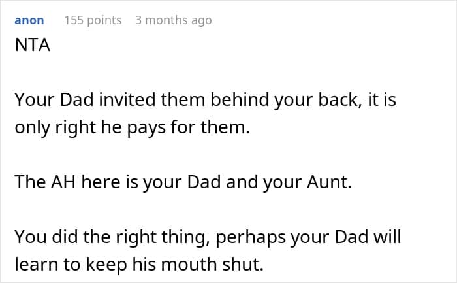Open the 3 months ago timestamp link
Image resolution: width=457 pixels, height=283 pixels.
tap(173, 20)
